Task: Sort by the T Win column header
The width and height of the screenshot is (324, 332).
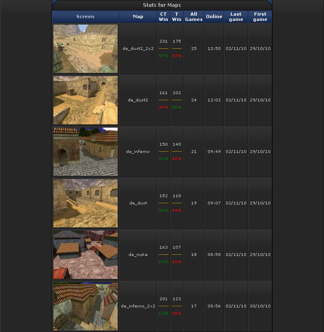Action: [x=177, y=17]
